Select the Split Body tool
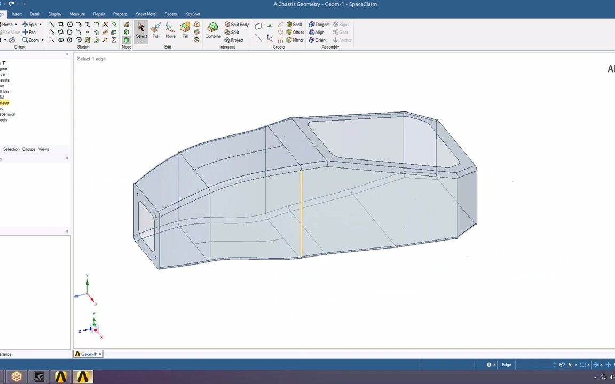 (x=236, y=24)
